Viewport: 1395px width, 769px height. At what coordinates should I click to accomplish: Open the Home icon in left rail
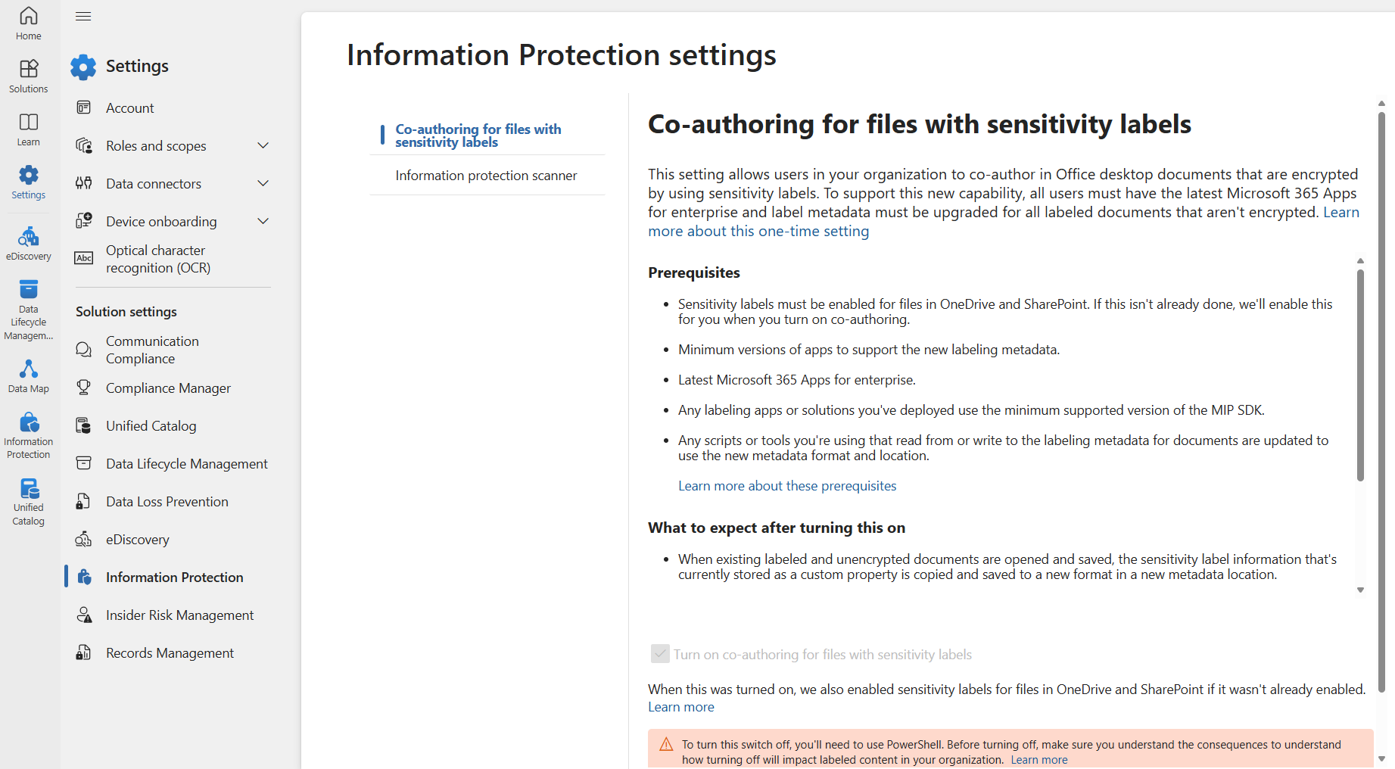29,23
